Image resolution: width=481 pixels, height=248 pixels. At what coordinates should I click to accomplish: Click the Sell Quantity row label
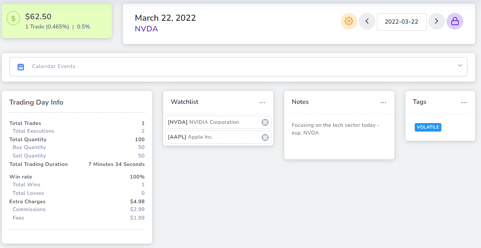(29, 156)
